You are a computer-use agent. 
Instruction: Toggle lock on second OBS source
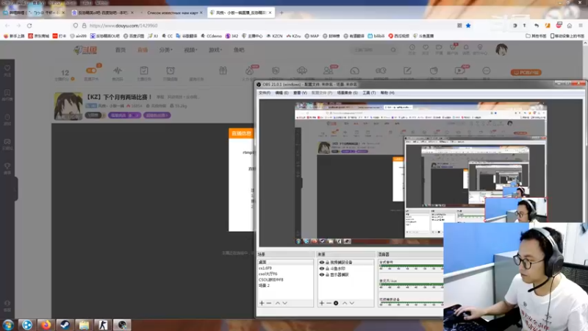327,268
